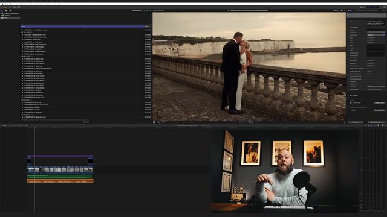Viewport: 387px width, 217px height.
Task: Open the viewer View options dropdown
Action: point(342,11)
